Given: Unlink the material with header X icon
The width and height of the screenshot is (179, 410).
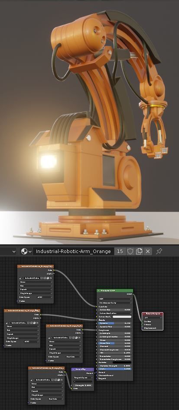Looking at the screenshot, I should pos(148,251).
